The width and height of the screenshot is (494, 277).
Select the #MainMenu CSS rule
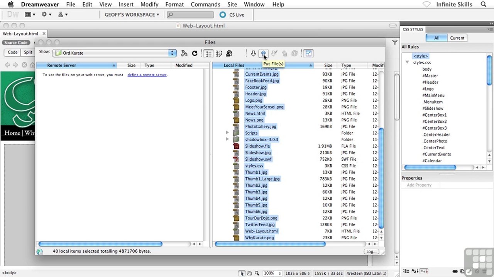point(433,95)
